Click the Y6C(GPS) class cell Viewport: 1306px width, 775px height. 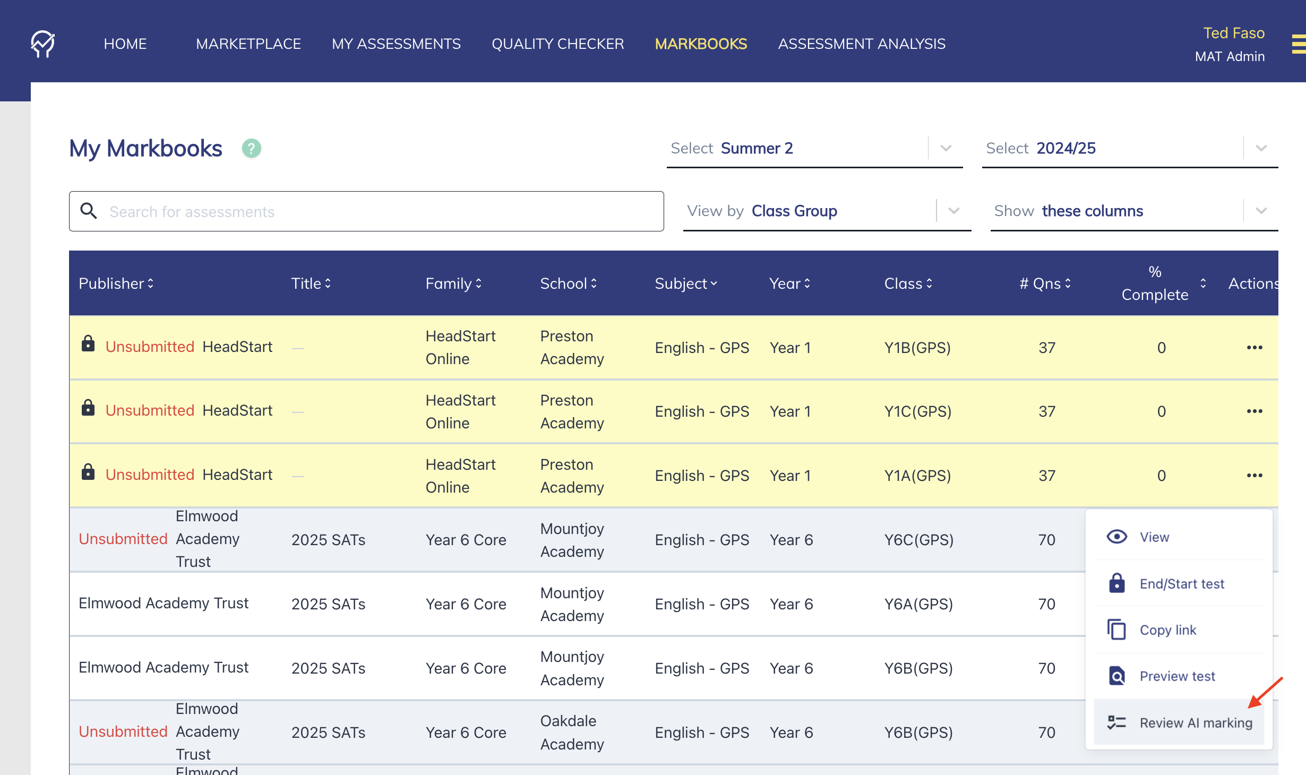[919, 540]
